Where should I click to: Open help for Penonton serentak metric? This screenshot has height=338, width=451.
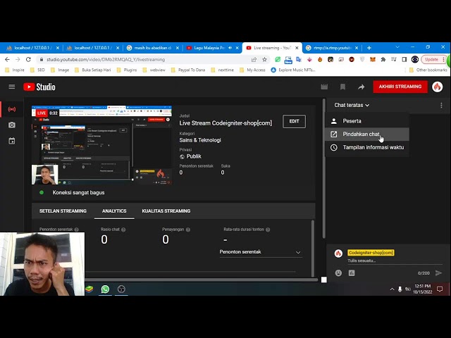[x=77, y=230]
